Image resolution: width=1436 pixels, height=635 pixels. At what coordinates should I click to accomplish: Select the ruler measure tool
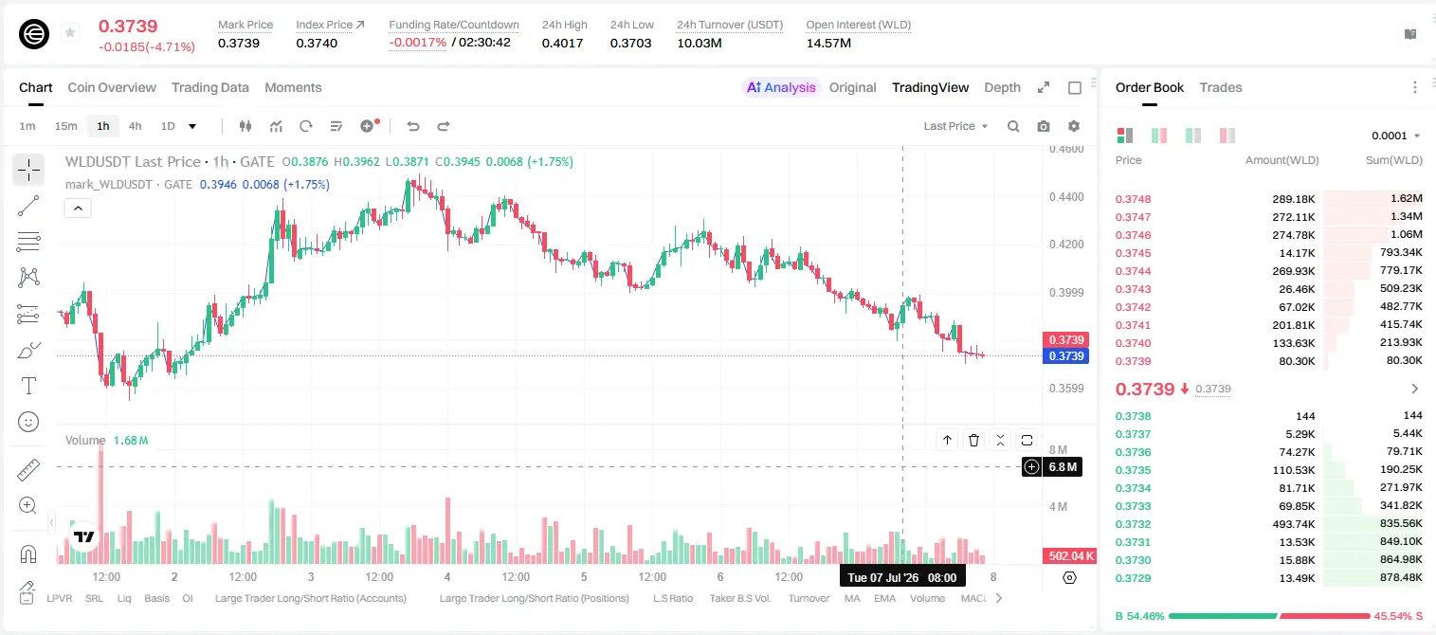click(x=28, y=469)
